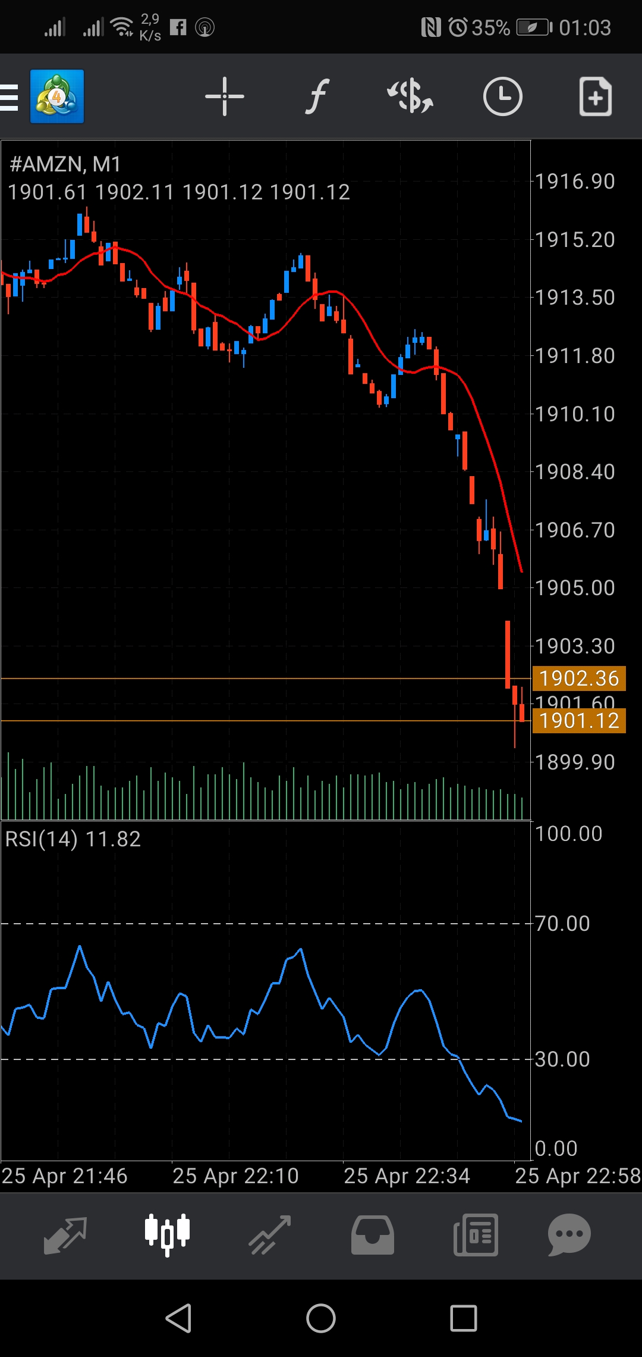This screenshot has width=642, height=1357.
Task: Open the hamburger side menu
Action: tap(10, 97)
